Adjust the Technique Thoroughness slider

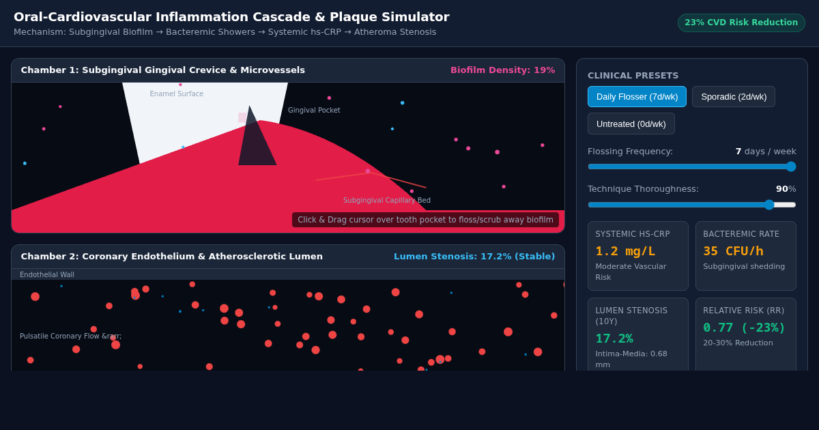tap(692, 205)
